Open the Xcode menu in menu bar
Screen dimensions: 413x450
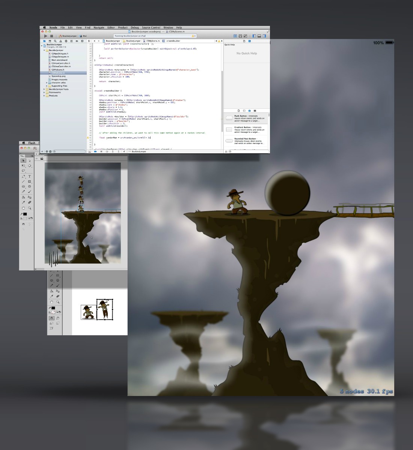53,27
